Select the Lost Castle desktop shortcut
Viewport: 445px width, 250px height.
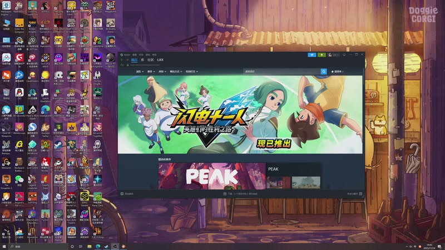click(x=32, y=163)
